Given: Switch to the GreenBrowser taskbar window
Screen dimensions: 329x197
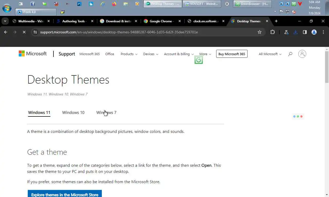Looking at the screenshot, I should 252,4.
